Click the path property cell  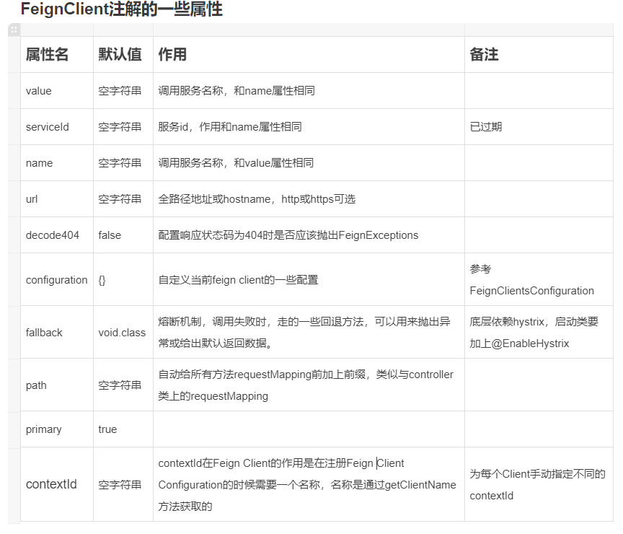point(35,385)
